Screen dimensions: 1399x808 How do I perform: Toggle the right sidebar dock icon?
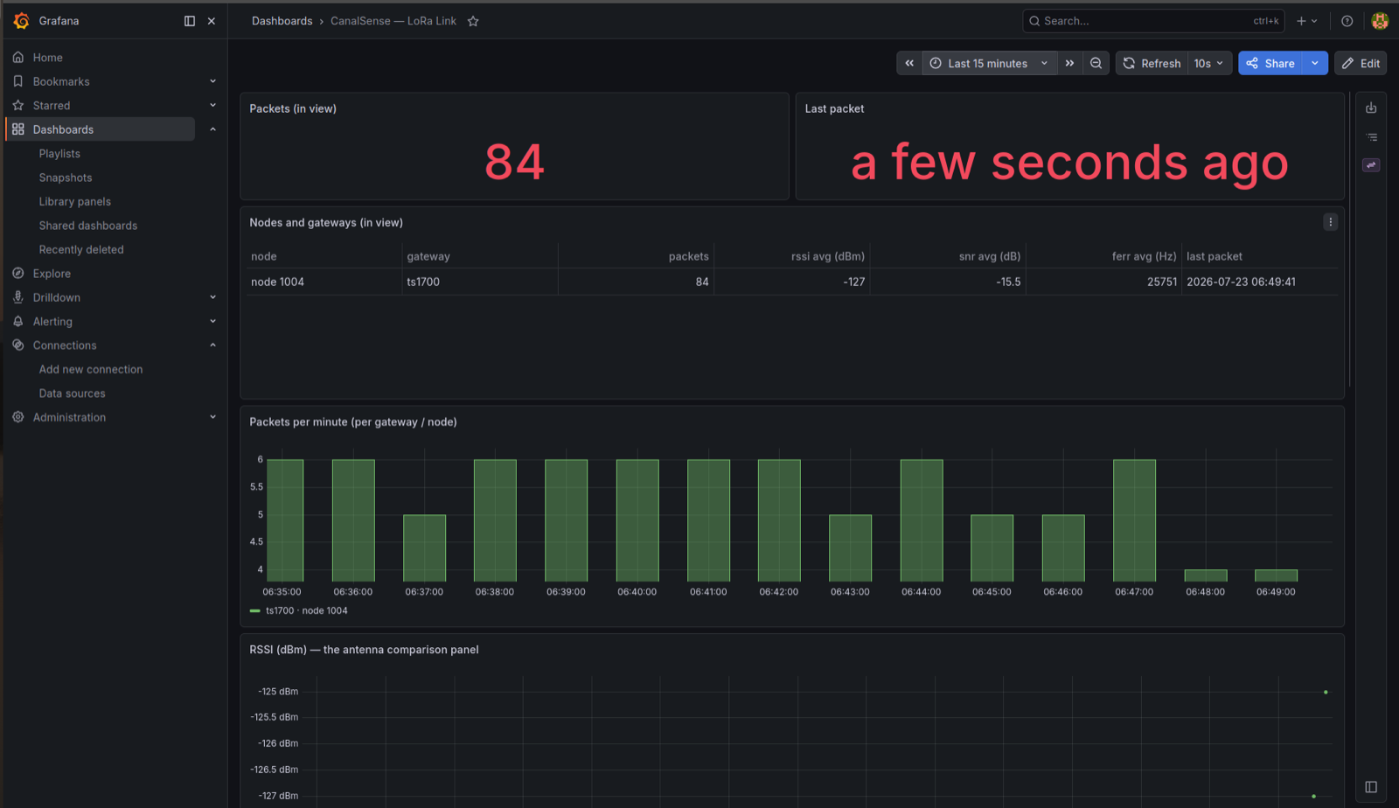click(x=1371, y=787)
